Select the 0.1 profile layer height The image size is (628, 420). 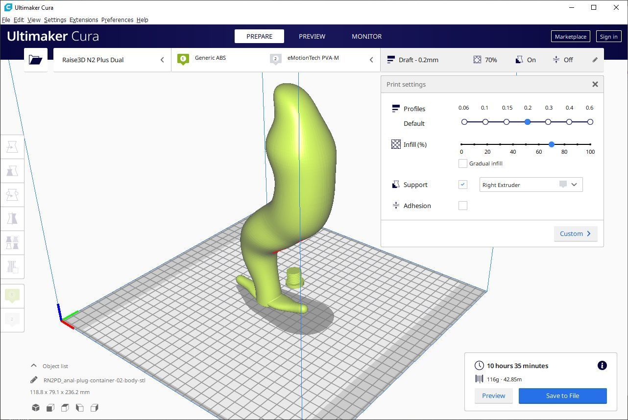485,122
